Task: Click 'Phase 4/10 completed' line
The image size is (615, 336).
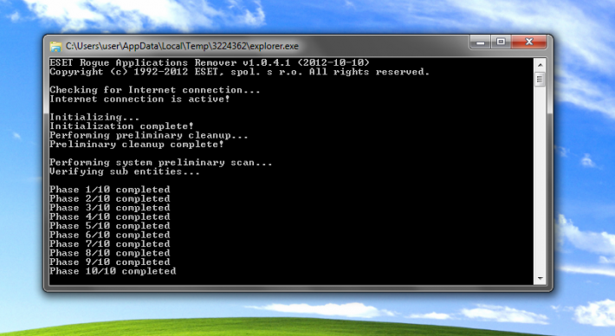Action: pos(110,216)
